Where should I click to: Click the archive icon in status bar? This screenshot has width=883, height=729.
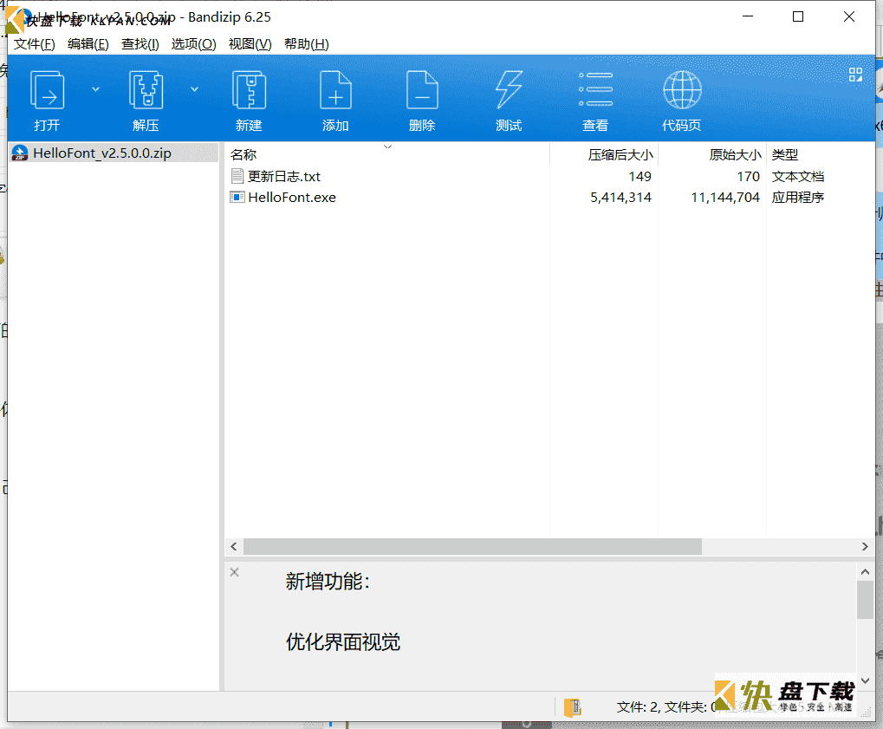coord(572,707)
